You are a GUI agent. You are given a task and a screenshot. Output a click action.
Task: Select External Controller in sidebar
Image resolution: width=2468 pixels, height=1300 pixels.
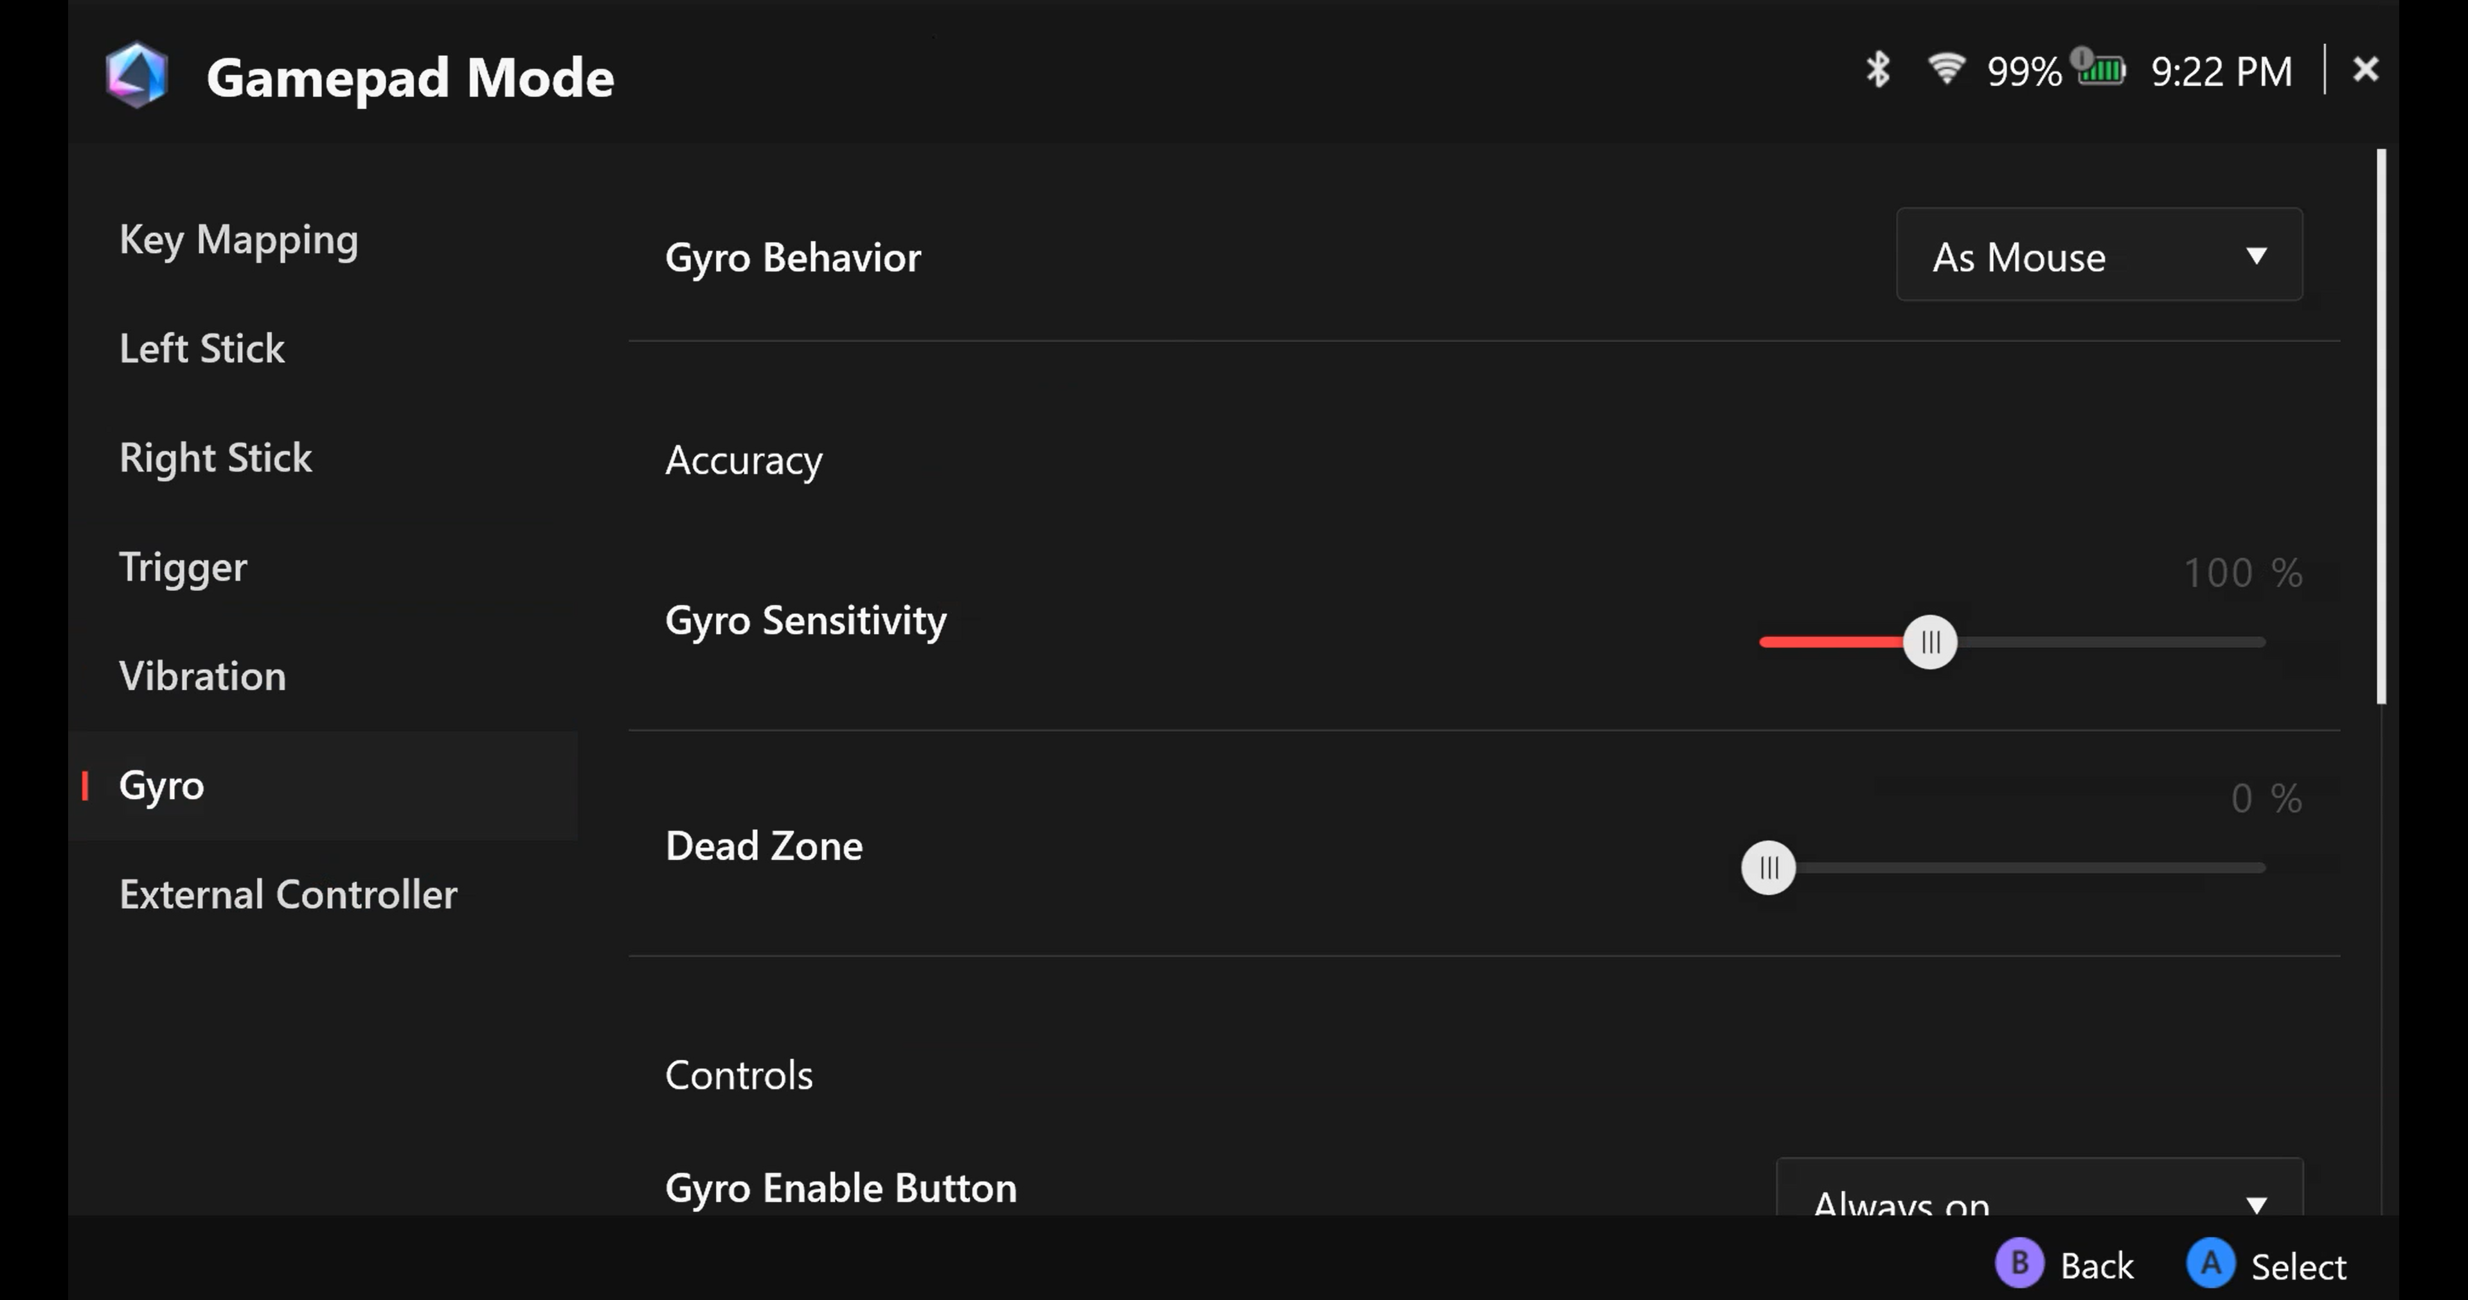287,894
